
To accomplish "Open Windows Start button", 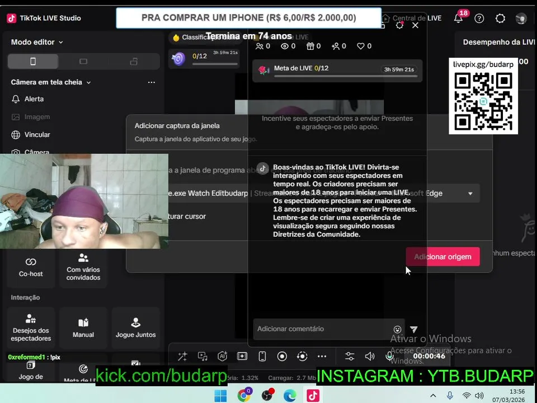I will (220, 396).
